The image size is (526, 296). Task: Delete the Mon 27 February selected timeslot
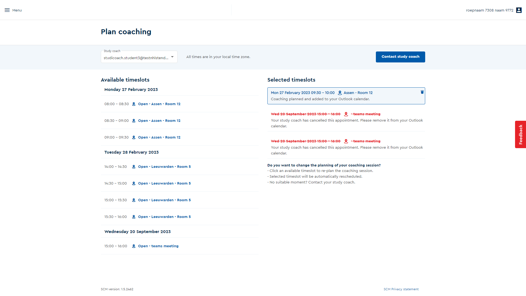coord(422,92)
